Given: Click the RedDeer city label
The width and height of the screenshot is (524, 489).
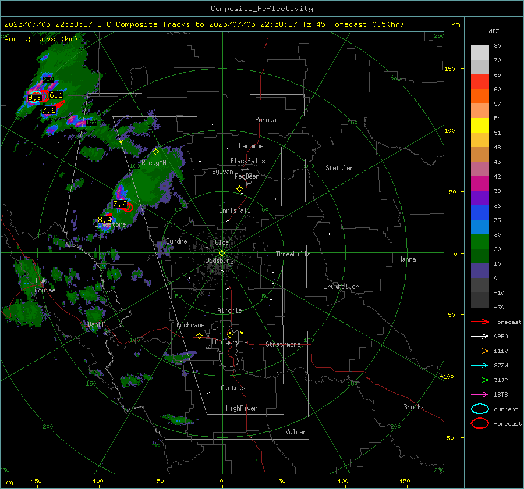Looking at the screenshot, I should 247,176.
